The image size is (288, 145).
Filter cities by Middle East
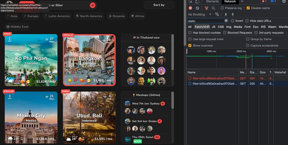(x=18, y=27)
